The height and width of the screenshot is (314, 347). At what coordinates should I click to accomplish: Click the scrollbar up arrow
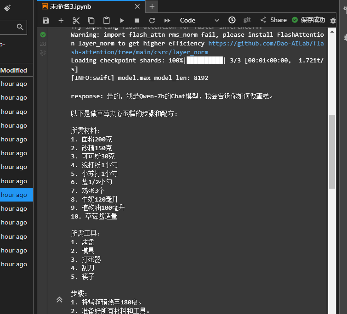tap(332, 32)
